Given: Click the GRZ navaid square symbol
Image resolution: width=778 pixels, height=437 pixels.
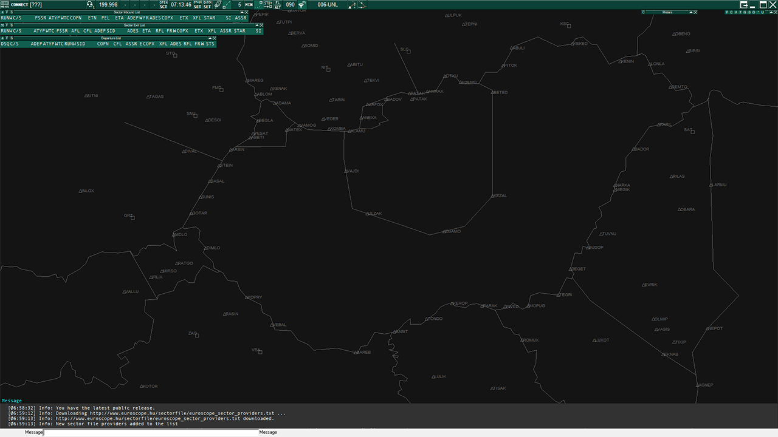Looking at the screenshot, I should [x=133, y=217].
